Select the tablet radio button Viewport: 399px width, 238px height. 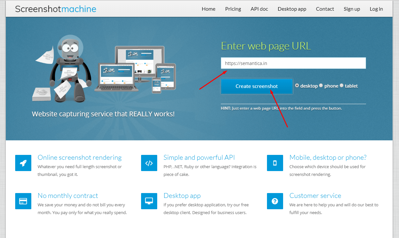coord(342,86)
